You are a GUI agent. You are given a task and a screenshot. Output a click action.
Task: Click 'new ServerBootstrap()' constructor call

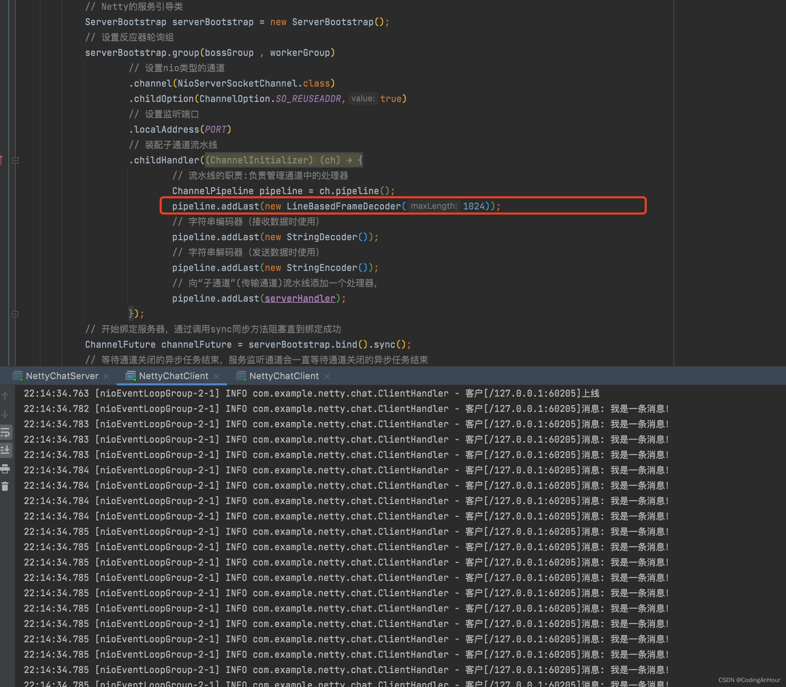[x=327, y=22]
